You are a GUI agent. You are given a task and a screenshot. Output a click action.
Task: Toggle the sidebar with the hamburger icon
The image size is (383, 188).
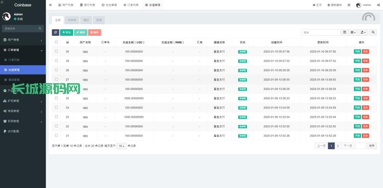pos(50,5)
